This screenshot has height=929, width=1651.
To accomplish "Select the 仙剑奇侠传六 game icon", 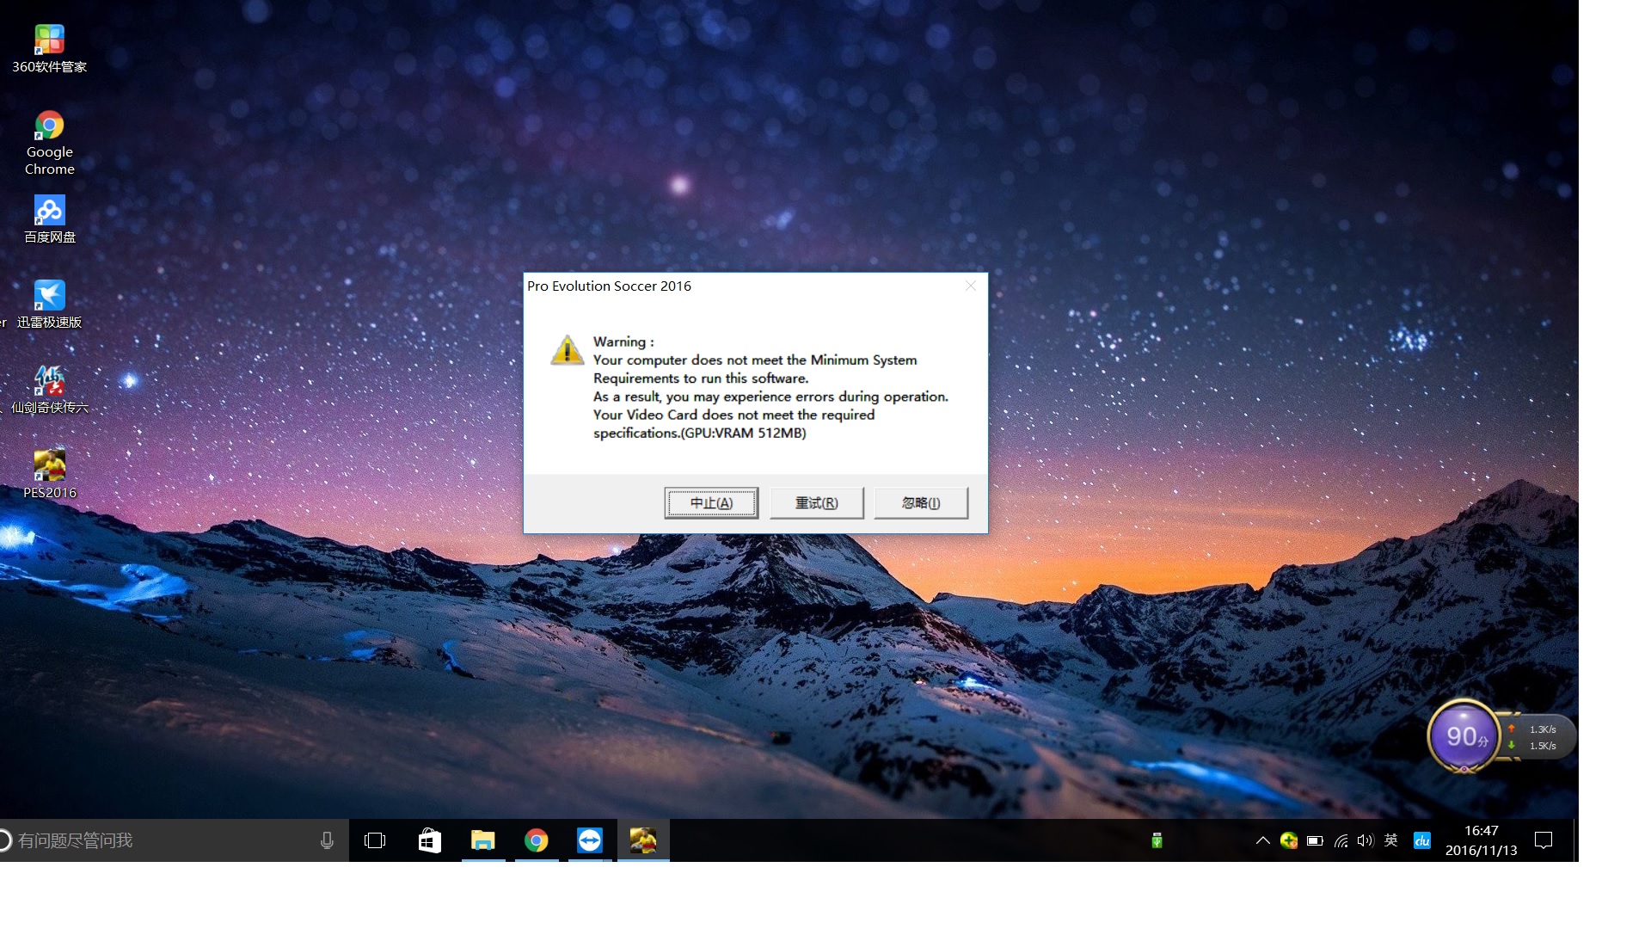I will (49, 381).
